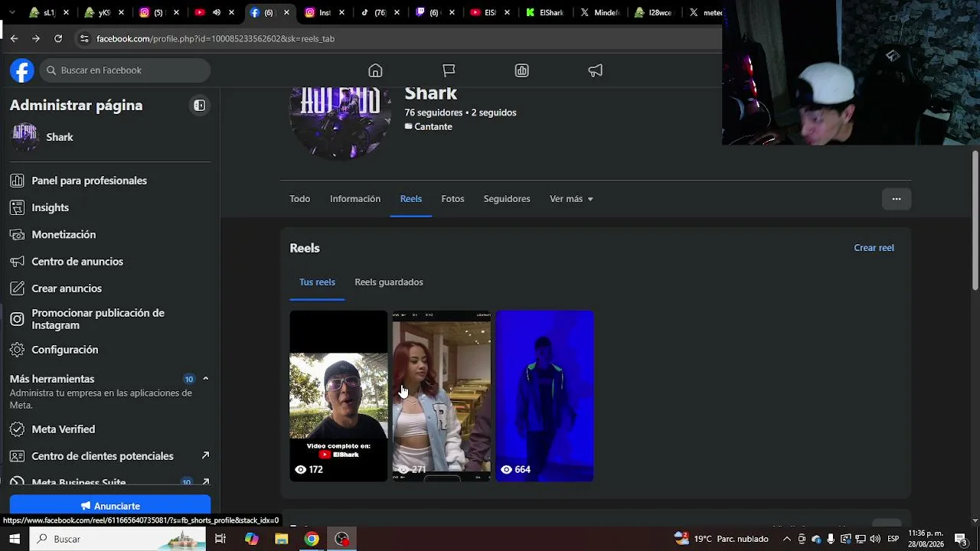This screenshot has width=980, height=551.
Task: Collapse the Administrar página sidebar panel
Action: click(x=199, y=106)
